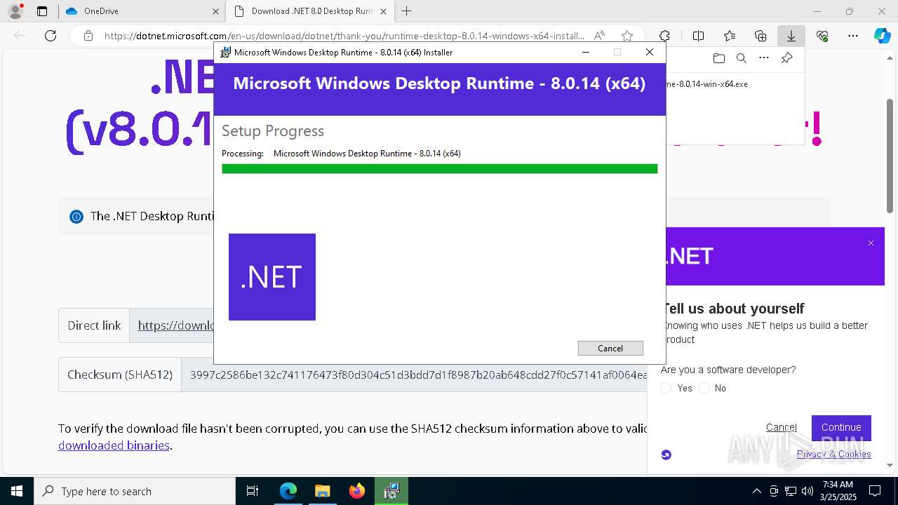
Task: Close the installer window
Action: coord(650,52)
